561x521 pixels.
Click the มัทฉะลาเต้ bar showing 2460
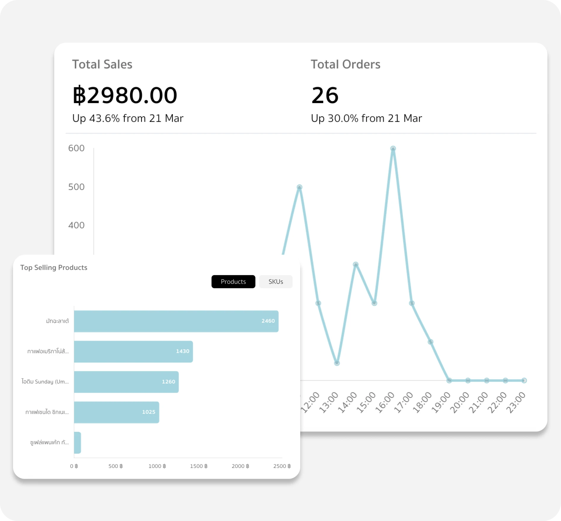[176, 321]
